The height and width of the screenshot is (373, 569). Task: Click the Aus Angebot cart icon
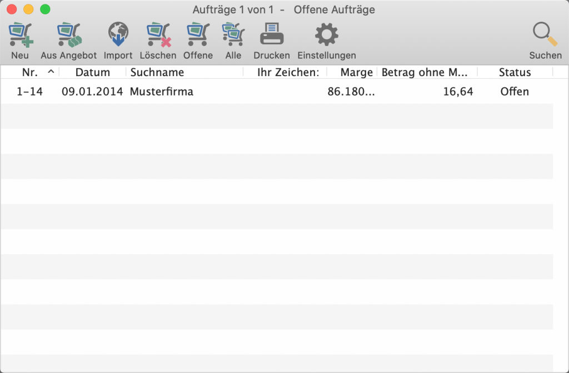69,36
